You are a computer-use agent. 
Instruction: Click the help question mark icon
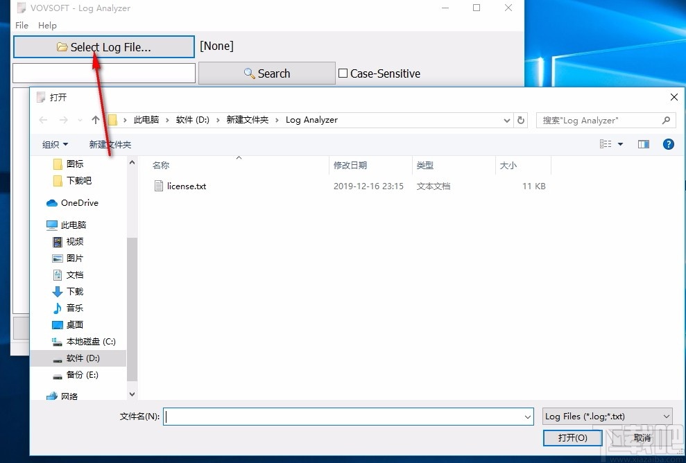[667, 144]
